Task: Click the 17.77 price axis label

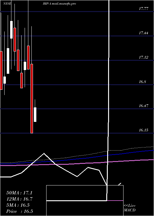Action: 144,9
